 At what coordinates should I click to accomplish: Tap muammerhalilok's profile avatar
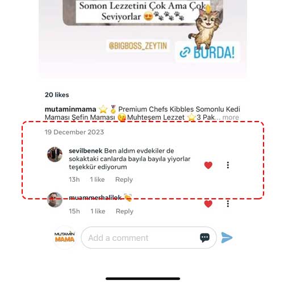pyautogui.click(x=55, y=200)
